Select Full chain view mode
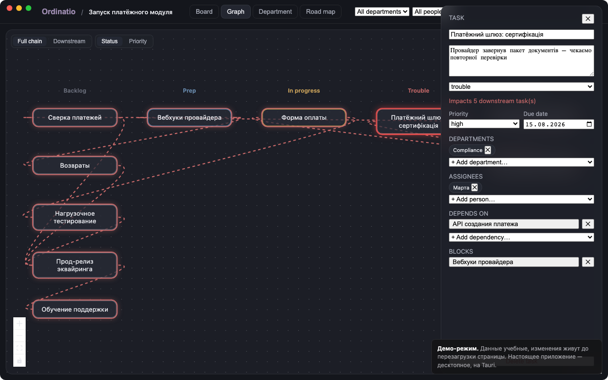This screenshot has width=608, height=380. (30, 41)
